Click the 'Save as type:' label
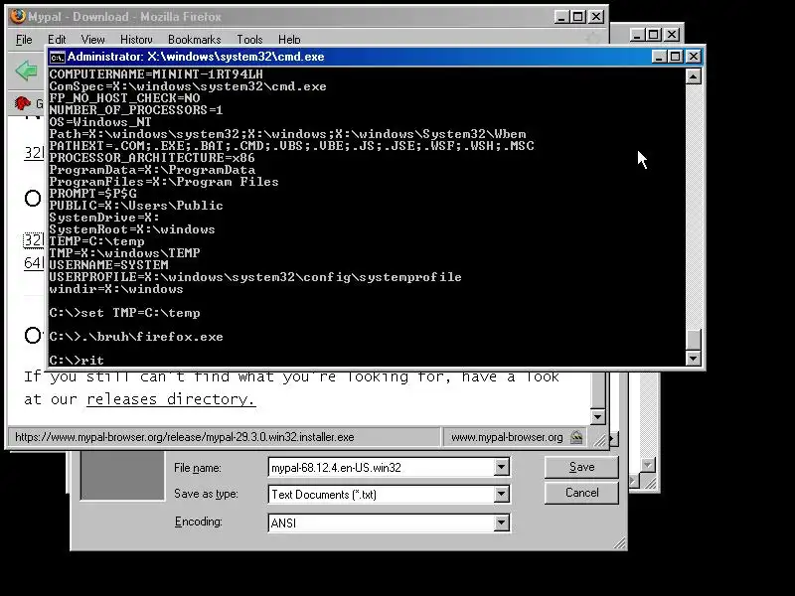Viewport: 795px width, 596px height. 206,494
